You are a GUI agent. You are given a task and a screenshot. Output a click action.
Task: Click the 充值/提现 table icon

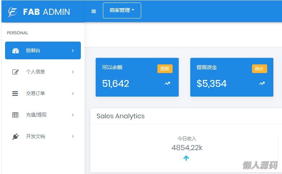[15, 115]
